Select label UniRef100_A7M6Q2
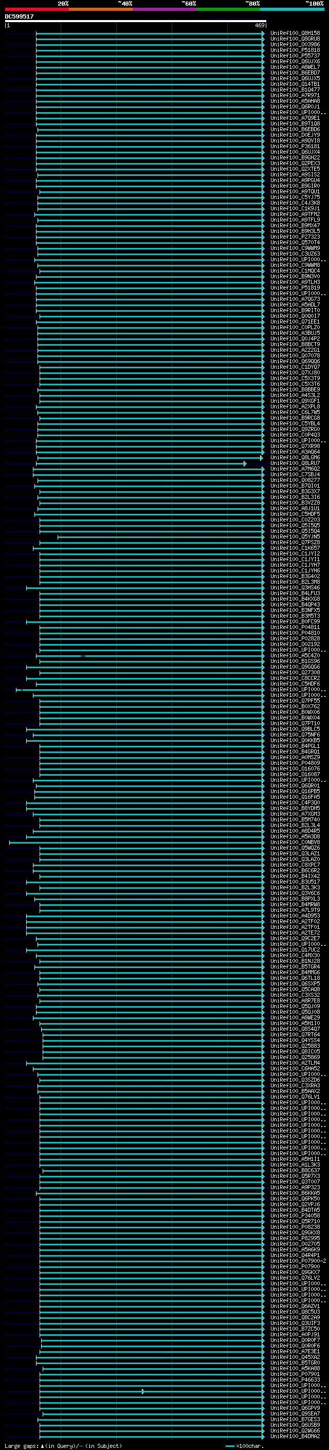This screenshot has height=1450, width=329. tap(295, 469)
